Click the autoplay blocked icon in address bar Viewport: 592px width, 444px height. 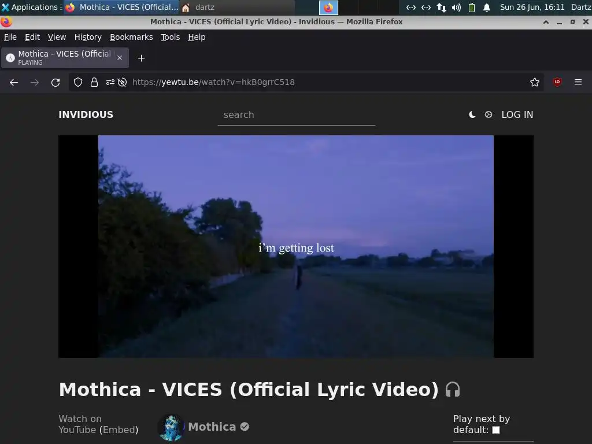click(122, 82)
